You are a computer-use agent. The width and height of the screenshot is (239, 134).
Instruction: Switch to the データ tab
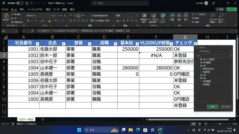pyautogui.click(x=56, y=10)
